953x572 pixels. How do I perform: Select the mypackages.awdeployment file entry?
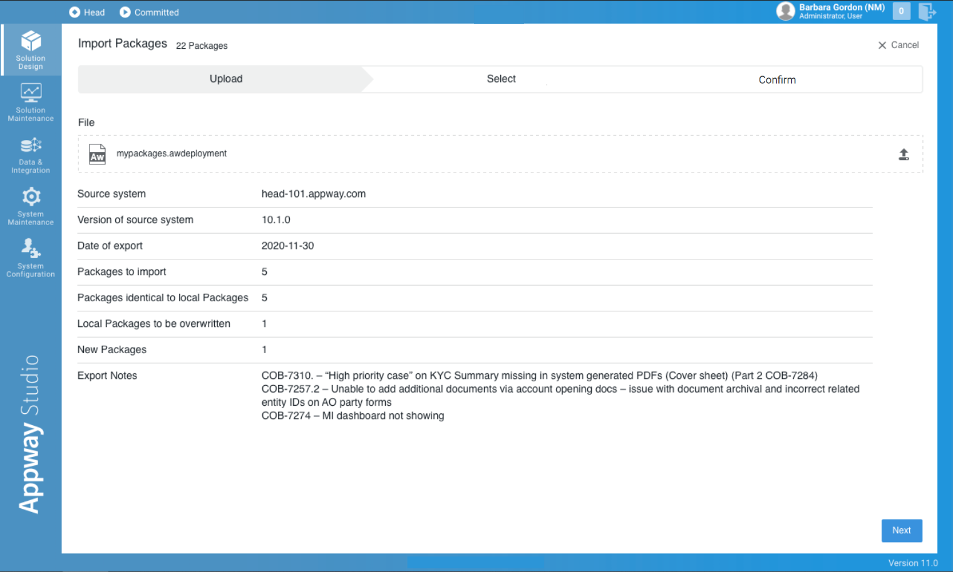click(172, 153)
